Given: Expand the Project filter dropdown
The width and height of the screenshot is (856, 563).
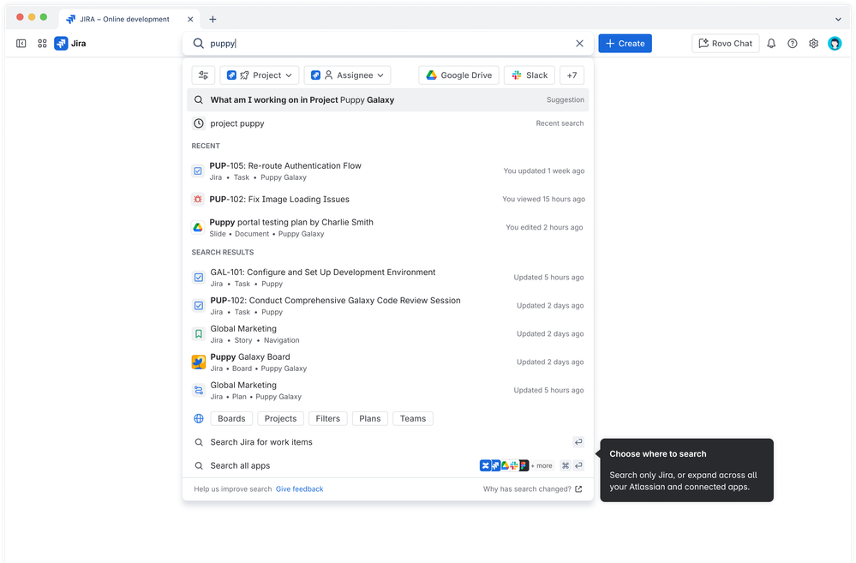Looking at the screenshot, I should [x=260, y=75].
